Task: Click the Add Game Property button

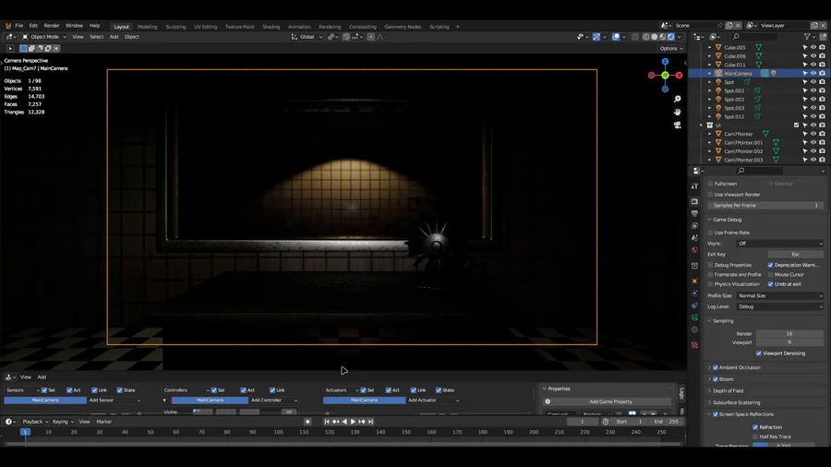Action: [612, 401]
